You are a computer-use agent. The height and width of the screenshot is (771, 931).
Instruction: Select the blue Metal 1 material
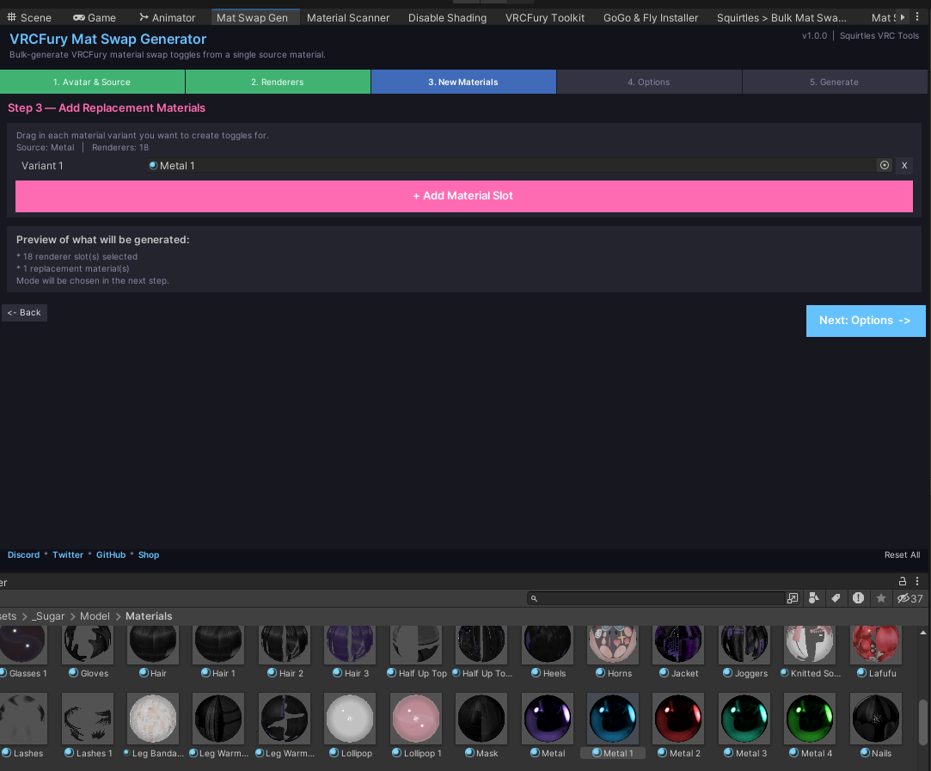point(613,725)
